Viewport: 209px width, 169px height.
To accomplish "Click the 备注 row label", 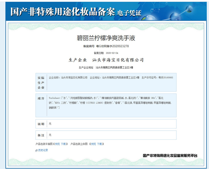I will (41, 135).
